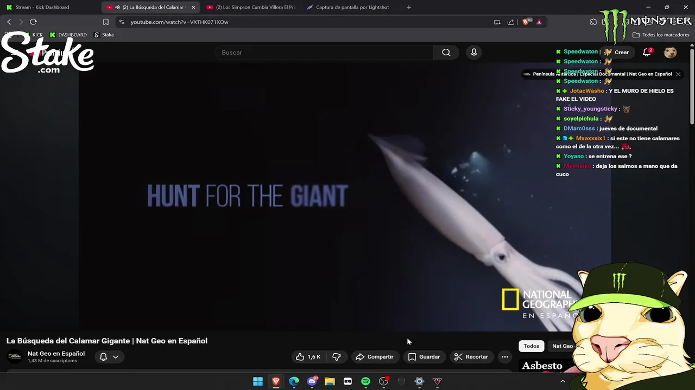695x390 pixels.
Task: Dismiss the Península Antártica overlay with X
Action: 678,74
